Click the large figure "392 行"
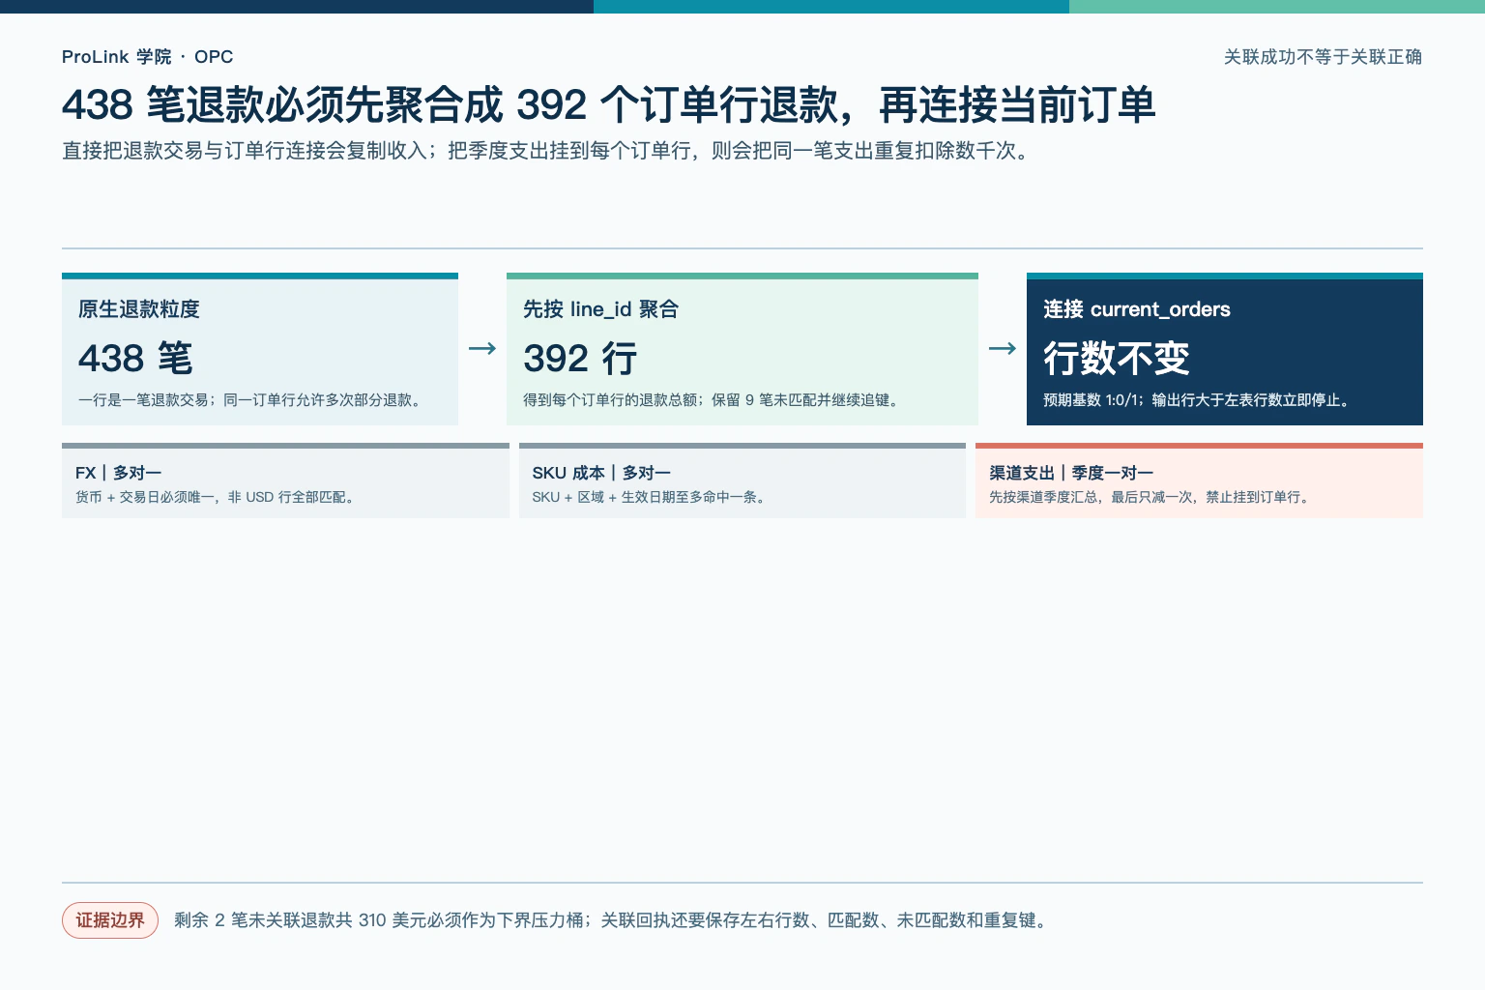This screenshot has height=990, width=1485. pyautogui.click(x=580, y=359)
